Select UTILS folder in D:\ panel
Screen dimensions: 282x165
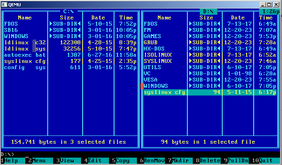(x=152, y=67)
